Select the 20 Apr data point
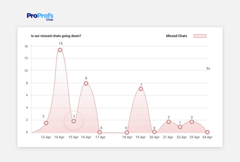The height and width of the screenshot is (162, 240). tap(155, 132)
